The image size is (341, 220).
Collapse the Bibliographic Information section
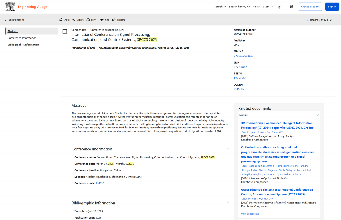coord(228,203)
